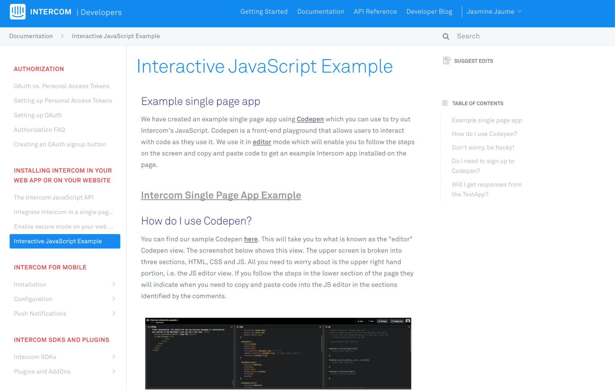Click Documentation in the breadcrumb
The height and width of the screenshot is (391, 615).
tap(31, 36)
